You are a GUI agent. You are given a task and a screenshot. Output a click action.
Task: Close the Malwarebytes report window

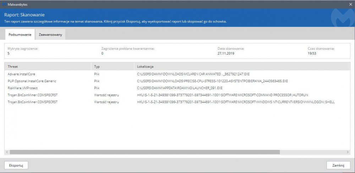(x=350, y=4)
